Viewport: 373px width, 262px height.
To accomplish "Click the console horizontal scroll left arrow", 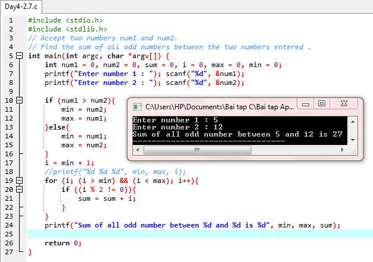I will 138,150.
